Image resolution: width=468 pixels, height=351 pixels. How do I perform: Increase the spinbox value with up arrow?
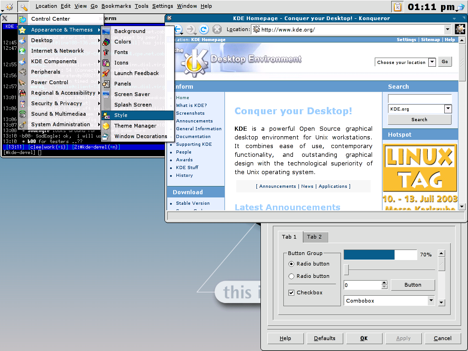coord(384,282)
